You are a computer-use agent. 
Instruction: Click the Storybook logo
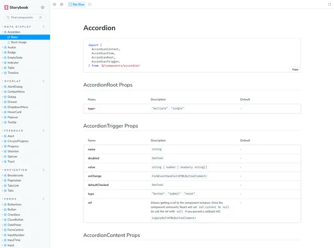[x=16, y=7]
